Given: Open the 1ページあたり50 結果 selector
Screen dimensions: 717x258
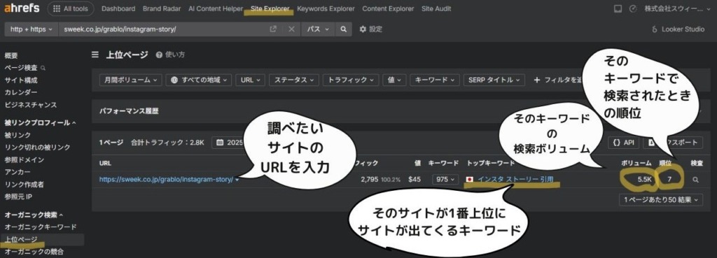Looking at the screenshot, I should pyautogui.click(x=661, y=199).
